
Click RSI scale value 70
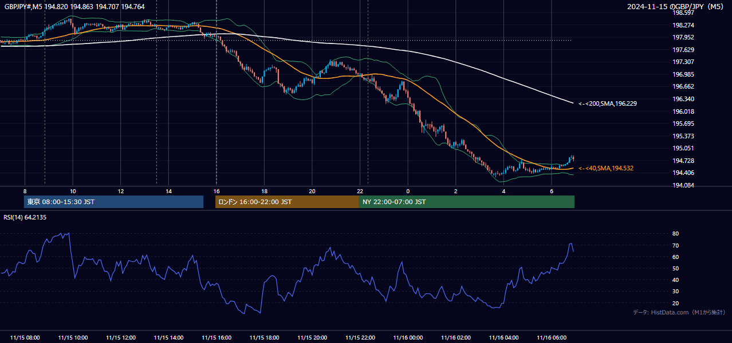point(675,246)
